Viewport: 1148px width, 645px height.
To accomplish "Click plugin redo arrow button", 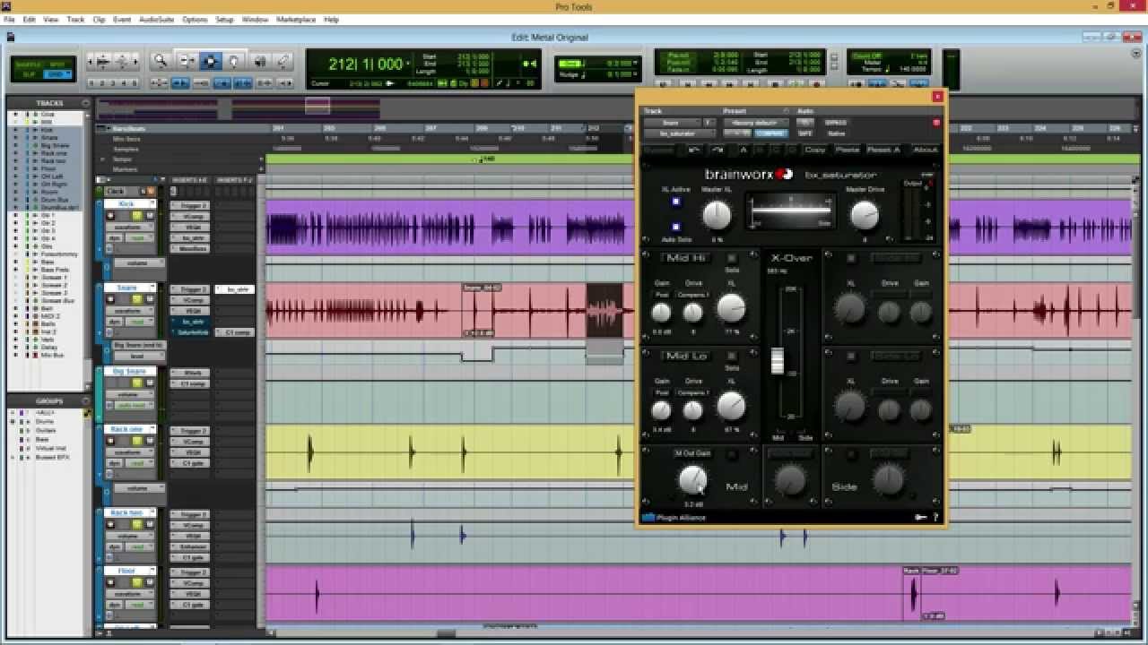I will tap(717, 150).
